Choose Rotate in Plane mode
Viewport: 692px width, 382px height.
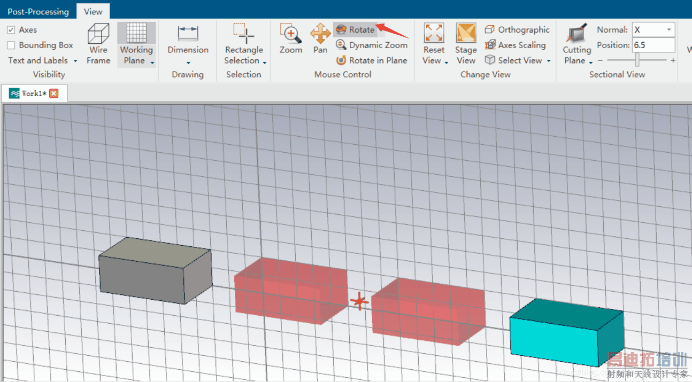pos(372,60)
